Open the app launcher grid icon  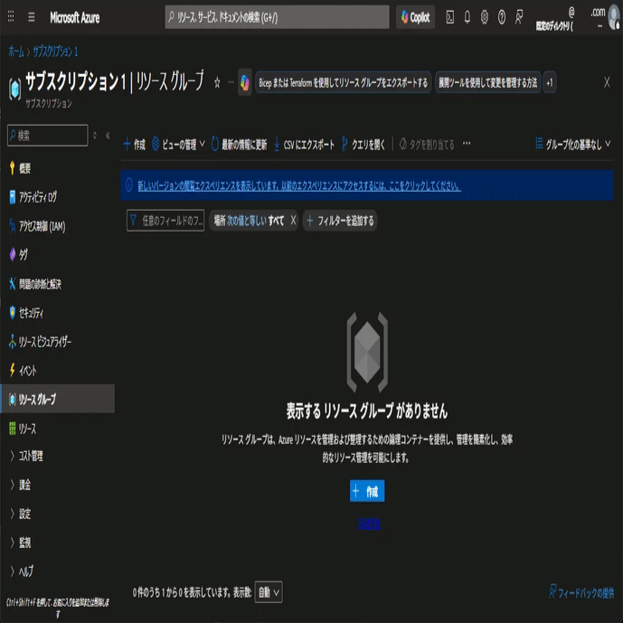11,16
